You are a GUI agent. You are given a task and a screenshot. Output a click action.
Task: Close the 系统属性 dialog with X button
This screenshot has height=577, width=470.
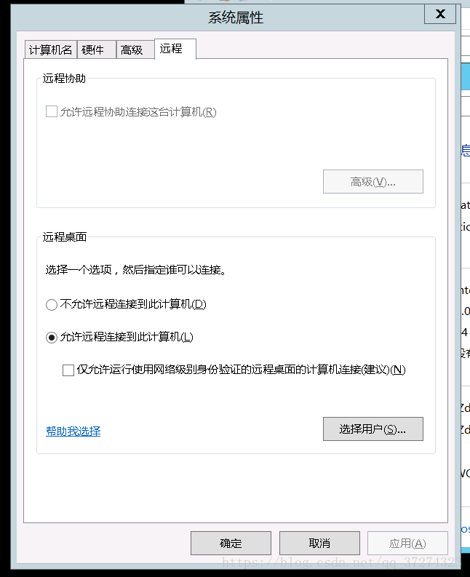tap(439, 15)
